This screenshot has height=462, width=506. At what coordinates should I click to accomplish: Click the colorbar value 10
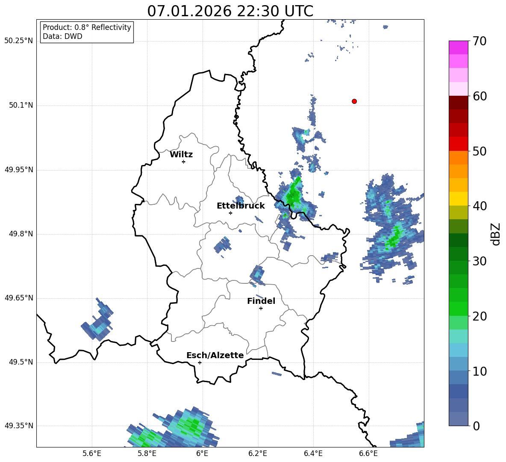pos(480,371)
